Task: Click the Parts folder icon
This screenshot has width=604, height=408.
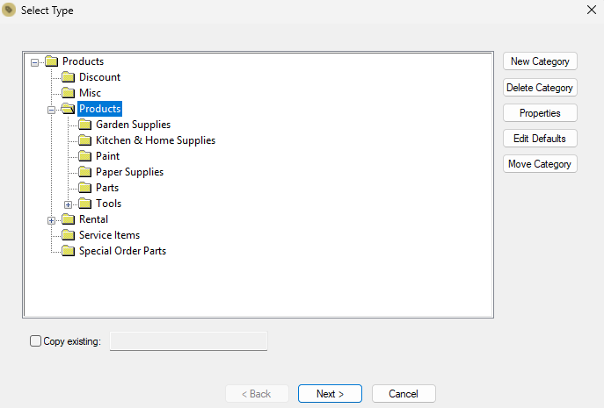Action: [84, 188]
